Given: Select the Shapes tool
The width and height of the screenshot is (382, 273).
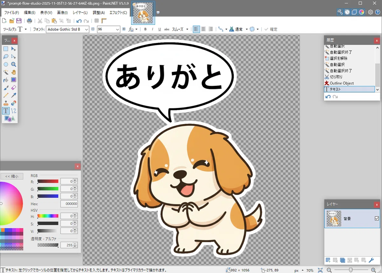Looking at the screenshot, I should click(10, 119).
